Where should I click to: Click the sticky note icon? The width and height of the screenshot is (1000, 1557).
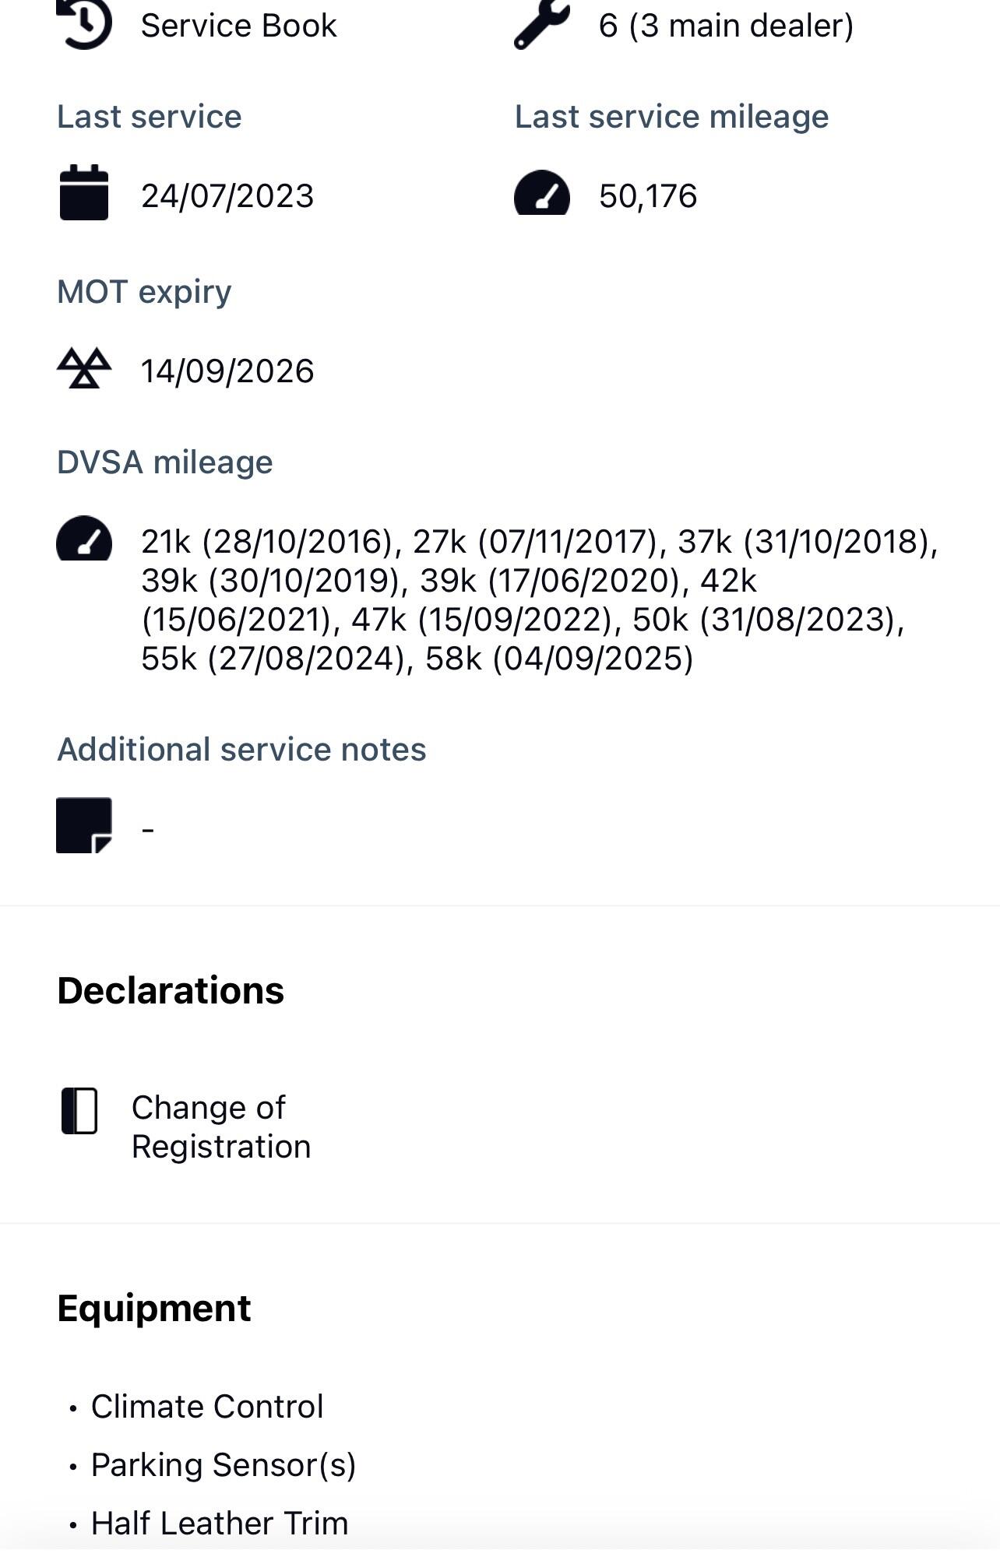[x=84, y=825]
